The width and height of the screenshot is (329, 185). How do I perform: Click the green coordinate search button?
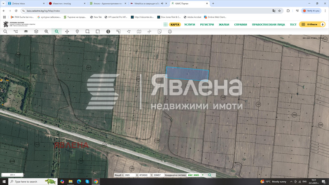tap(210, 175)
